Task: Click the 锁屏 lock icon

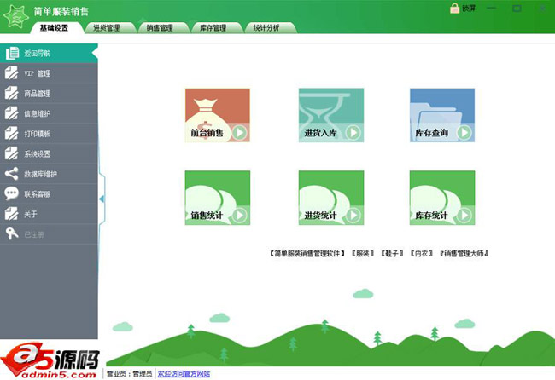Action: coord(454,9)
